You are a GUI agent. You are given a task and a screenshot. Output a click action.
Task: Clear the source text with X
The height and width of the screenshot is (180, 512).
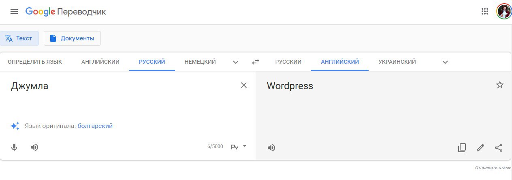[244, 85]
